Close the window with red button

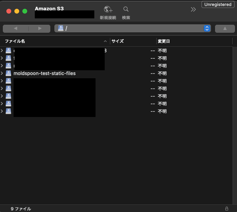(9, 11)
